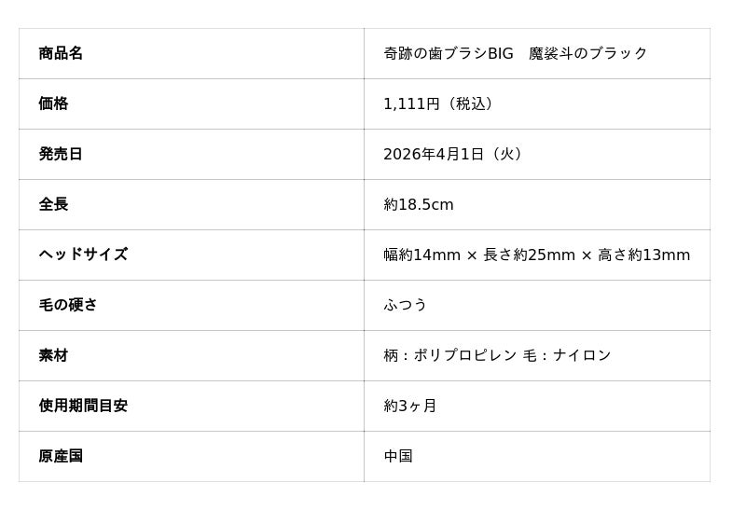Click the 価格 label cell
This screenshot has width=746, height=510.
53,104
